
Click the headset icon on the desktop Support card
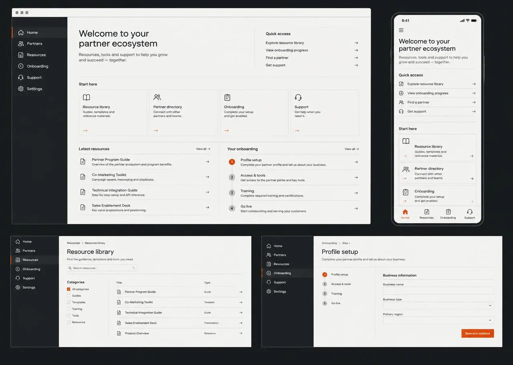tap(298, 97)
